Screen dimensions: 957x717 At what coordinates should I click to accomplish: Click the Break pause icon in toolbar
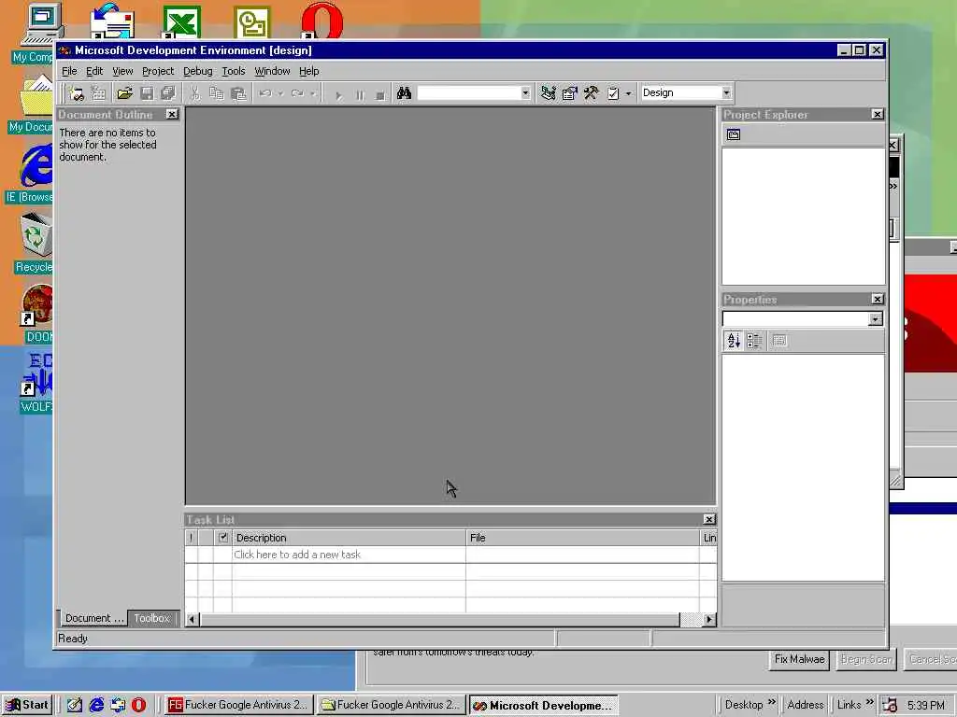click(x=360, y=94)
